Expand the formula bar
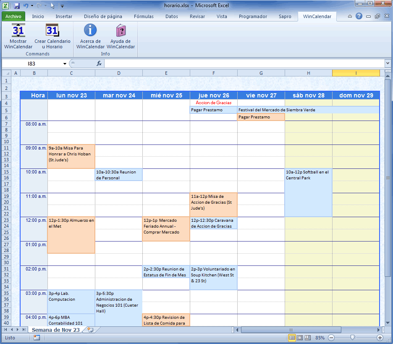The width and height of the screenshot is (393, 344). coord(388,63)
